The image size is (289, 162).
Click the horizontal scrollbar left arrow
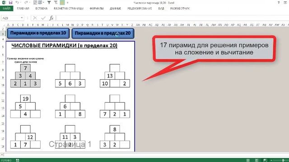tap(2, 155)
